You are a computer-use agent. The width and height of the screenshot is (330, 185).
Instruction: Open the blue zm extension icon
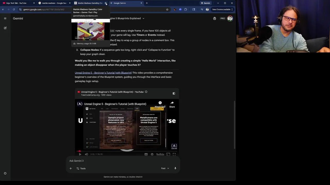click(x=180, y=10)
